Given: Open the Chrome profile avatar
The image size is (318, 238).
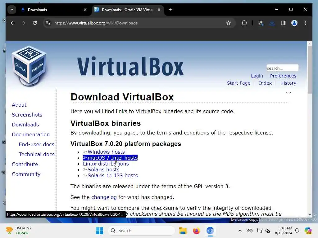Looking at the screenshot, I should click(x=294, y=23).
